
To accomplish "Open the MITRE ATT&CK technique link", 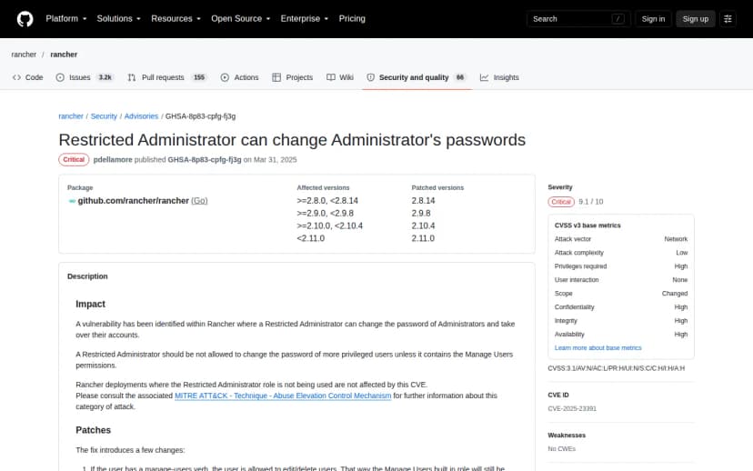I will tap(283, 396).
